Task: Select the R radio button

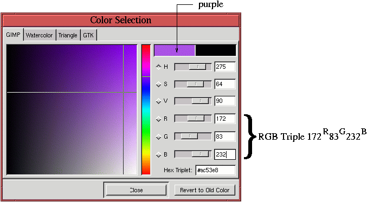Action: coord(159,119)
